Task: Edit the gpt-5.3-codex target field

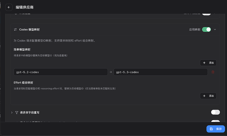Action: (x=161, y=72)
